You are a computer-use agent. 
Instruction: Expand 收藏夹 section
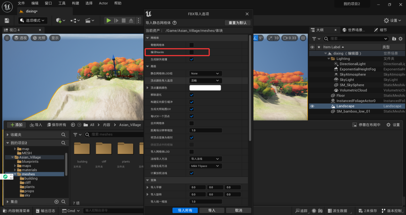(x=8, y=135)
